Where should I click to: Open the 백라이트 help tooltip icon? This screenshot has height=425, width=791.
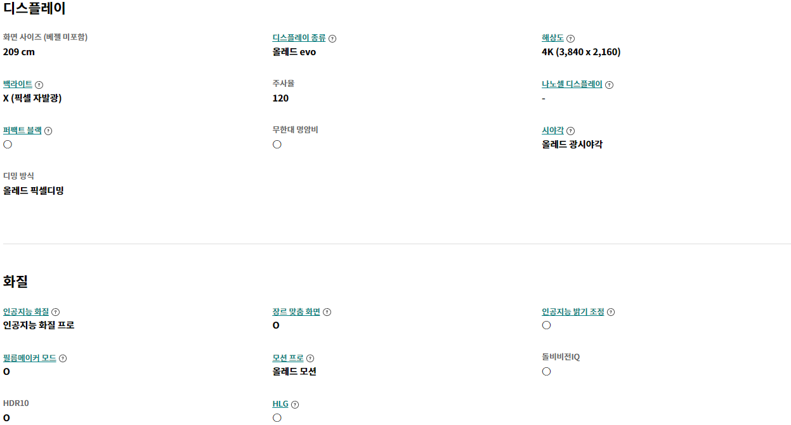(39, 85)
